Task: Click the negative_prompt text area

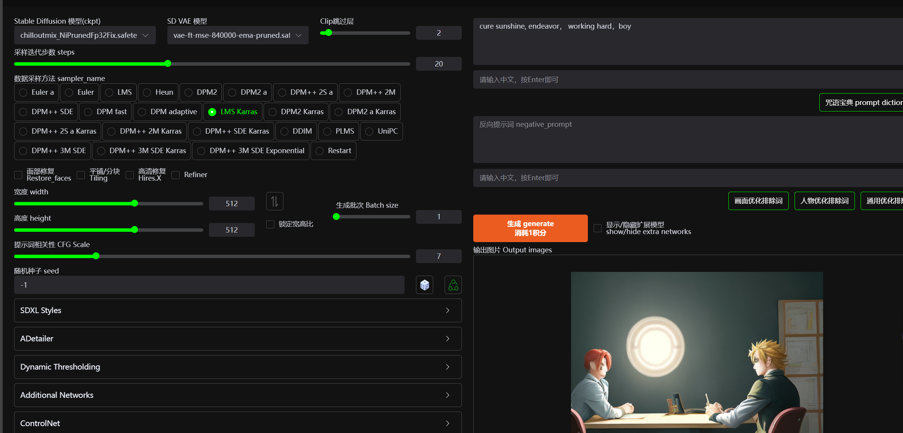Action: point(688,139)
